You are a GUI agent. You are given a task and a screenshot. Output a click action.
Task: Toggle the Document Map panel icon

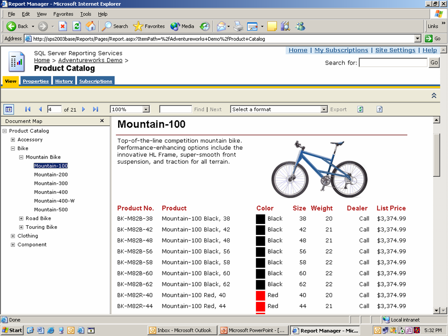tap(9, 109)
